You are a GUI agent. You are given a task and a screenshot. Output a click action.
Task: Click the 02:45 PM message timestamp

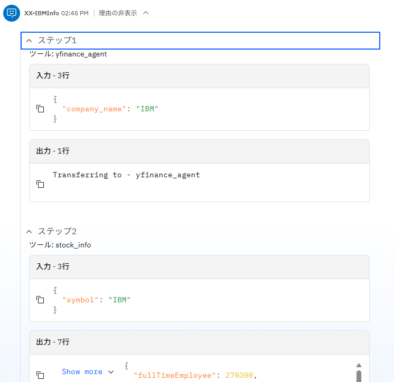pos(75,13)
